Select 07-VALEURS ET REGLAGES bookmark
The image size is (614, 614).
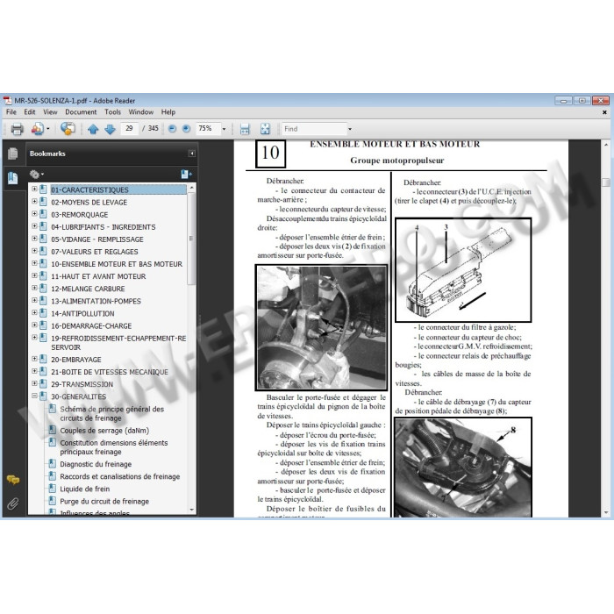tap(95, 252)
